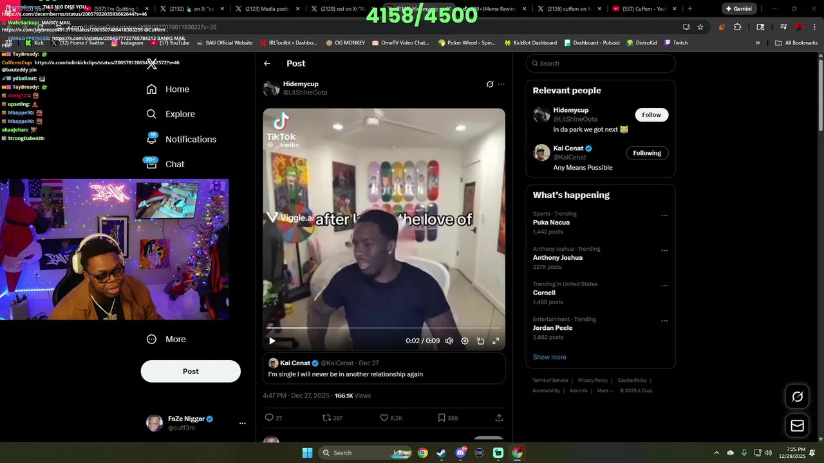The image size is (824, 463).
Task: Open Hidemycup profile name on post
Action: click(x=301, y=84)
